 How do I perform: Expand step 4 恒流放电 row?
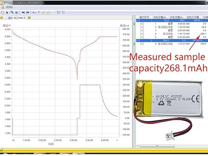pos(142,34)
